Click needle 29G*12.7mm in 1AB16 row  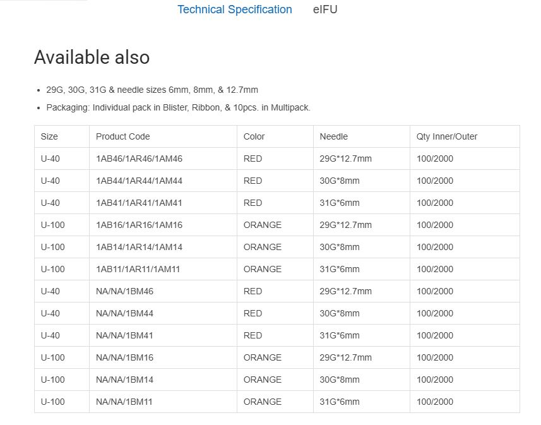coord(346,225)
